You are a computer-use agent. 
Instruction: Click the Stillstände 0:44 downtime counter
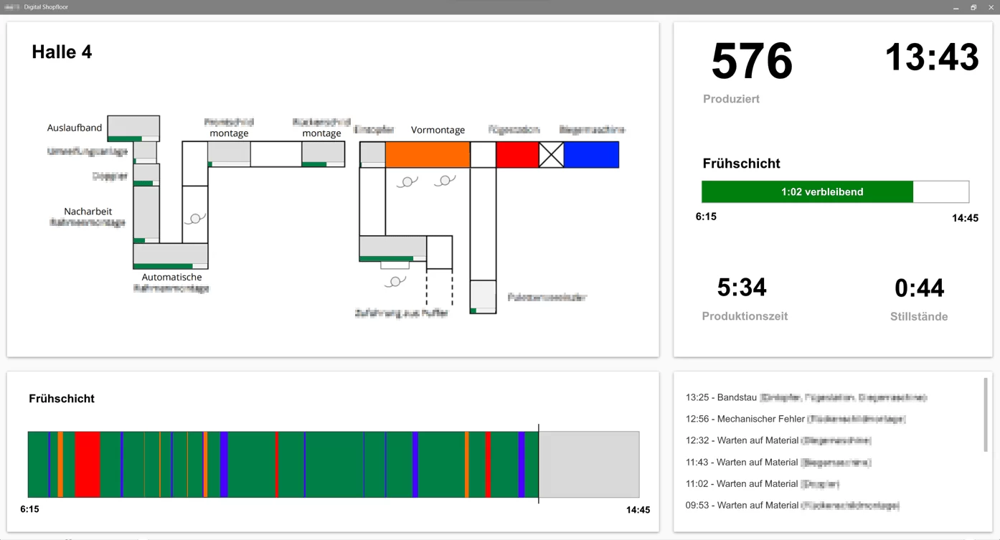pyautogui.click(x=919, y=288)
